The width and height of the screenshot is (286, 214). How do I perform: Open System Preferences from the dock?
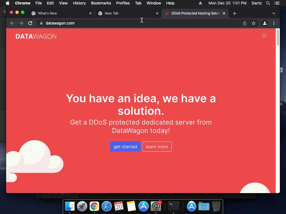tap(156, 206)
